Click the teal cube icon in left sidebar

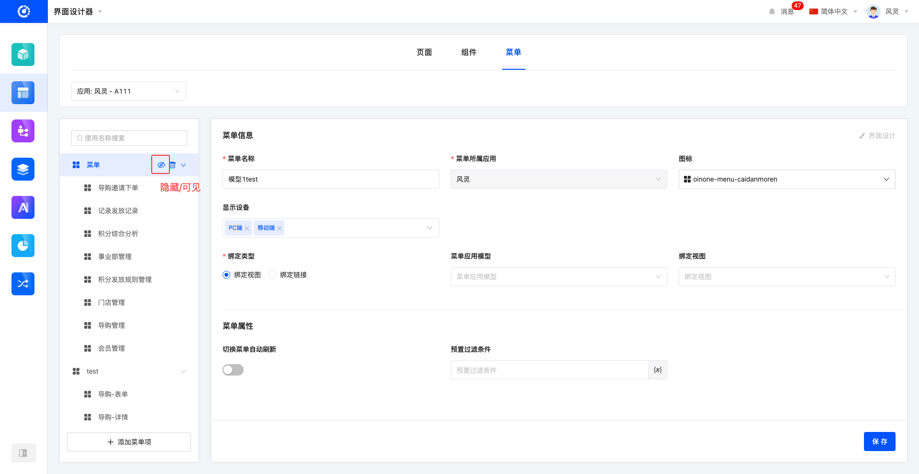point(23,54)
